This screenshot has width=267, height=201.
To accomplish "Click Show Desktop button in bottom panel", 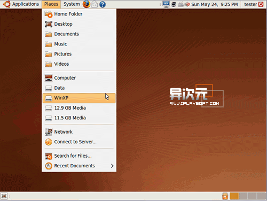I will point(4,196).
